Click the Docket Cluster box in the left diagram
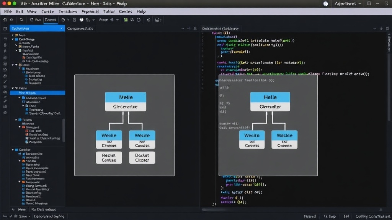The height and width of the screenshot is (220, 392). tap(142, 158)
